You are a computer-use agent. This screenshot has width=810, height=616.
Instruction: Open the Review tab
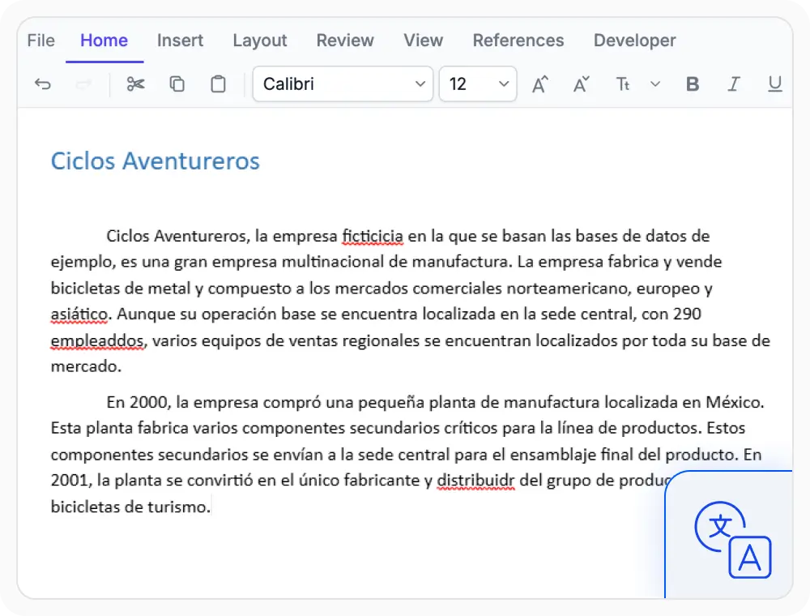(345, 41)
